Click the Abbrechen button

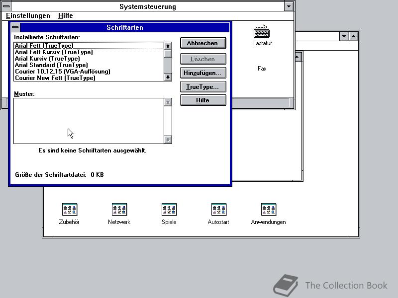(x=203, y=43)
